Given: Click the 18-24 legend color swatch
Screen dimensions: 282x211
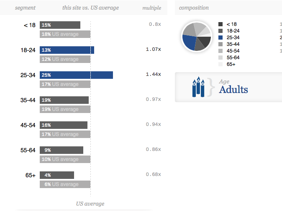Looking at the screenshot, I should coord(220,31).
